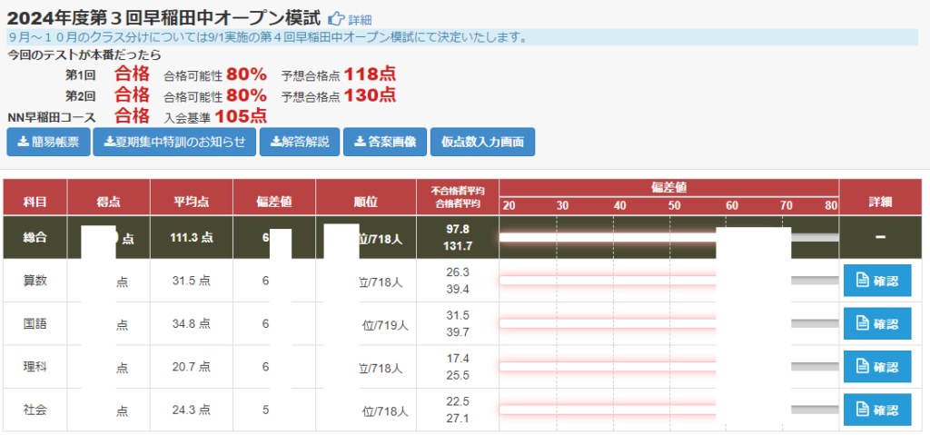
Task: Download the 答案画像 answer sheet image
Action: tap(384, 142)
